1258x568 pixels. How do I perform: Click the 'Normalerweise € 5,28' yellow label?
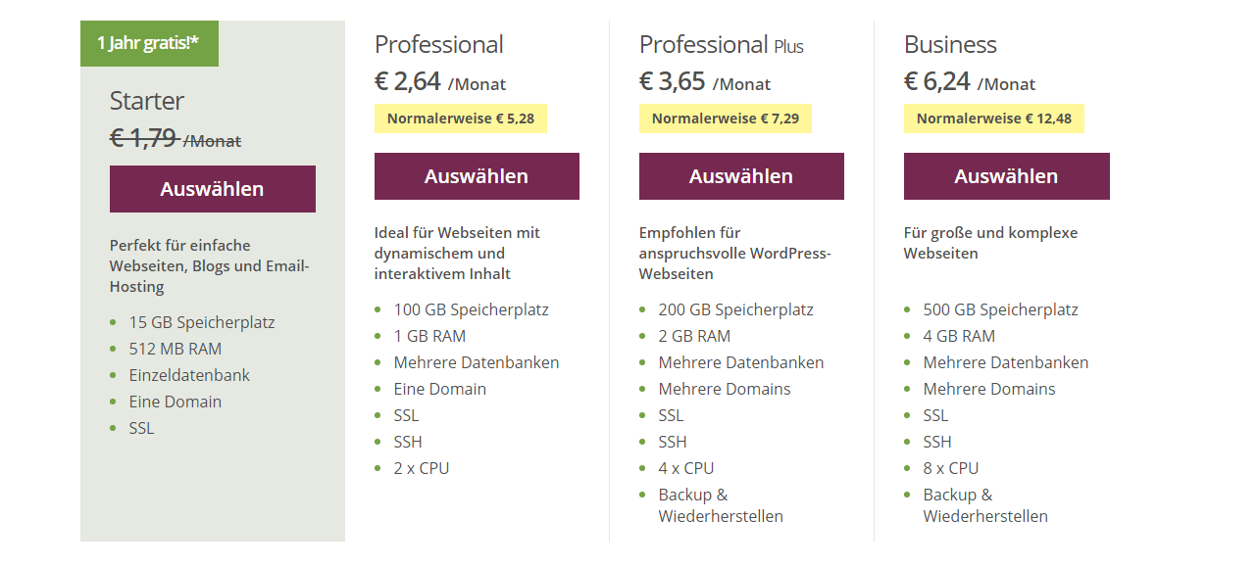click(x=460, y=118)
